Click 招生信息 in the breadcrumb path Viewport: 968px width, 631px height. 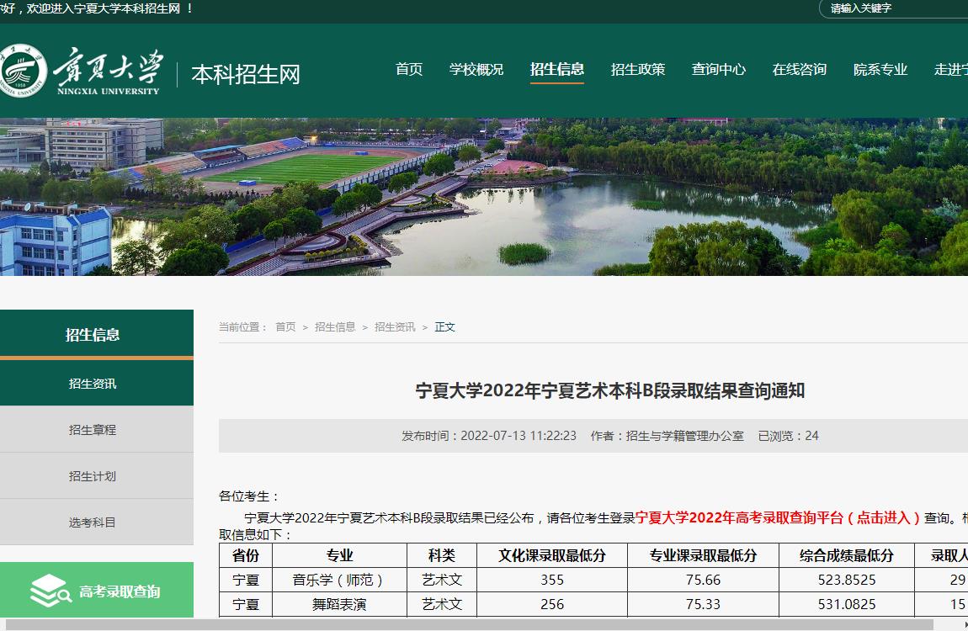click(x=335, y=327)
